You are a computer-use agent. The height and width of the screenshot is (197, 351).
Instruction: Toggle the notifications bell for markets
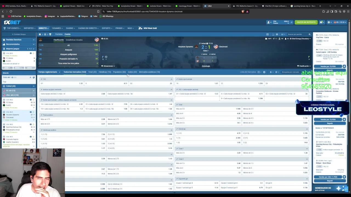click(271, 72)
